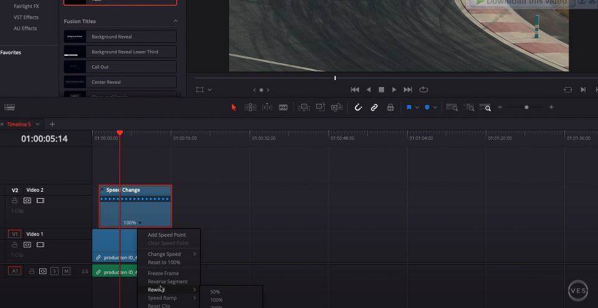Open the 100% speed dropdown arrow

point(140,223)
